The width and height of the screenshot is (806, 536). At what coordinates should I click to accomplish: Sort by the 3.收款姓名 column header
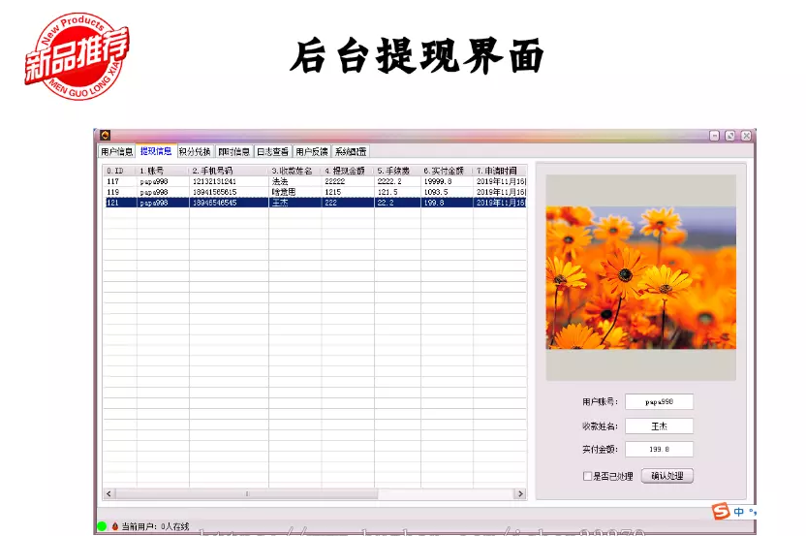[295, 171]
